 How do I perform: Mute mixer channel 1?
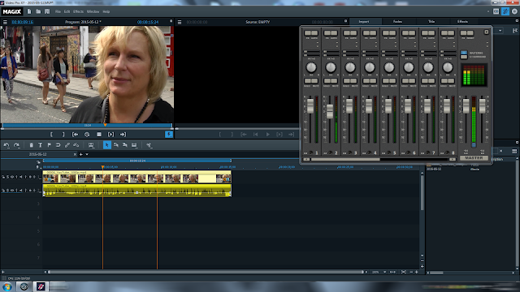315,81
